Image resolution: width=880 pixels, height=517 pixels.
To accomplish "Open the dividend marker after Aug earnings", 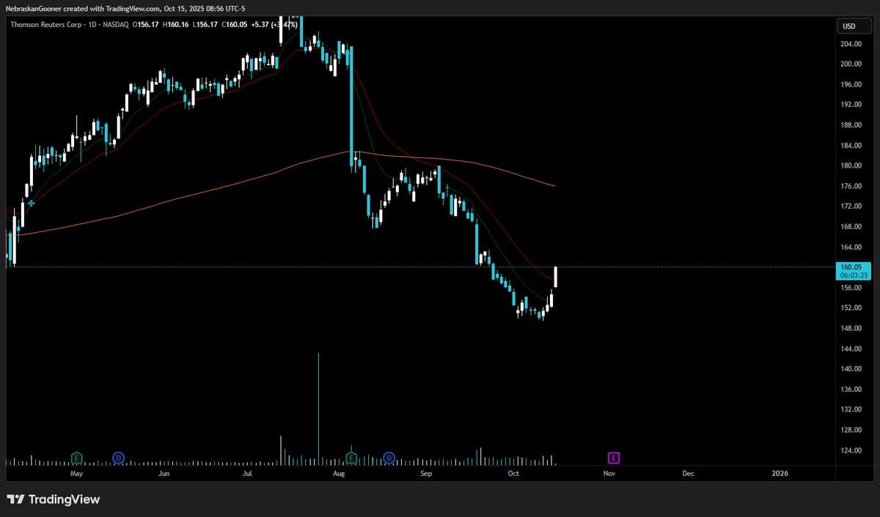I will 389,458.
